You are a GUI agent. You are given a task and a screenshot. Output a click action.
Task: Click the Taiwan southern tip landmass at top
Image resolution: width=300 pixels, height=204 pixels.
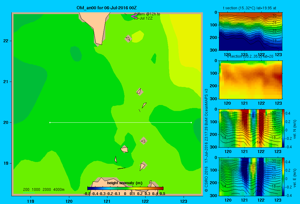(97, 27)
